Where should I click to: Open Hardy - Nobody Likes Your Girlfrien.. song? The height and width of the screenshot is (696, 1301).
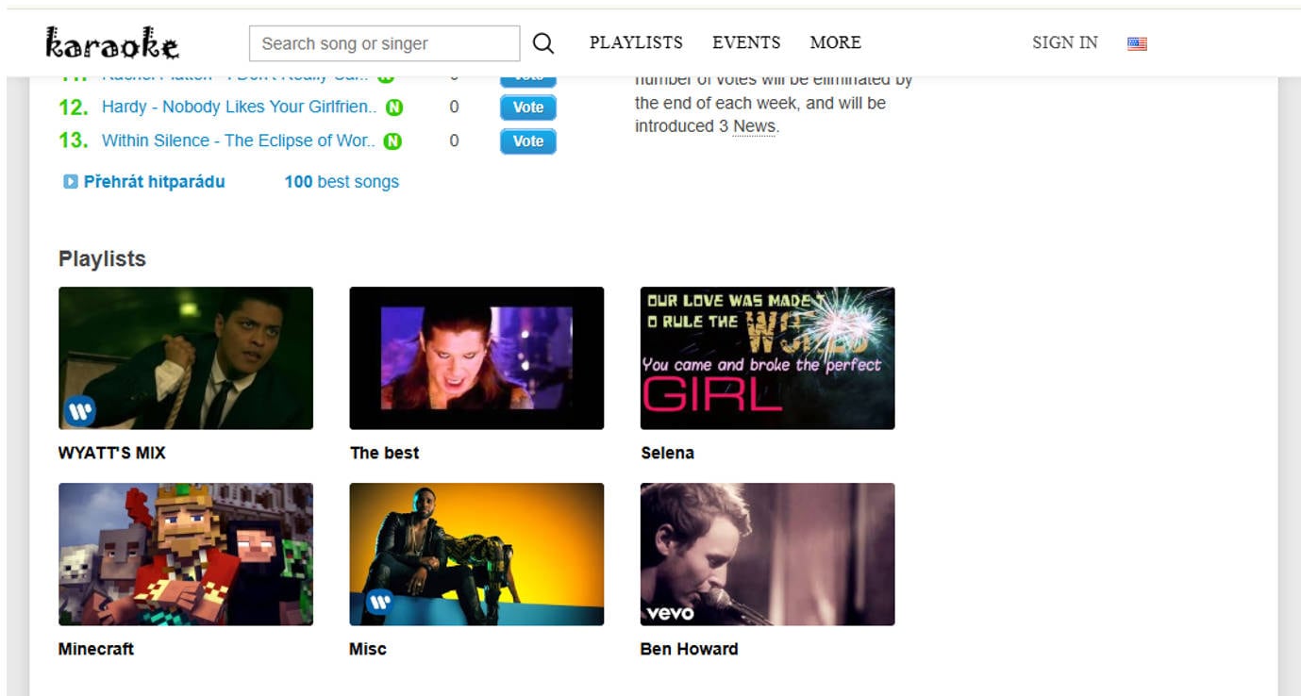(x=240, y=107)
